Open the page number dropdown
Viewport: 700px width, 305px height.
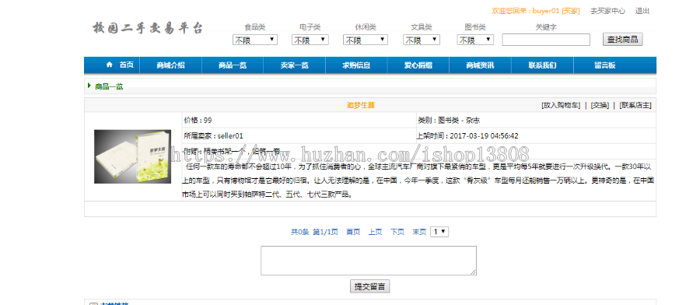point(439,232)
